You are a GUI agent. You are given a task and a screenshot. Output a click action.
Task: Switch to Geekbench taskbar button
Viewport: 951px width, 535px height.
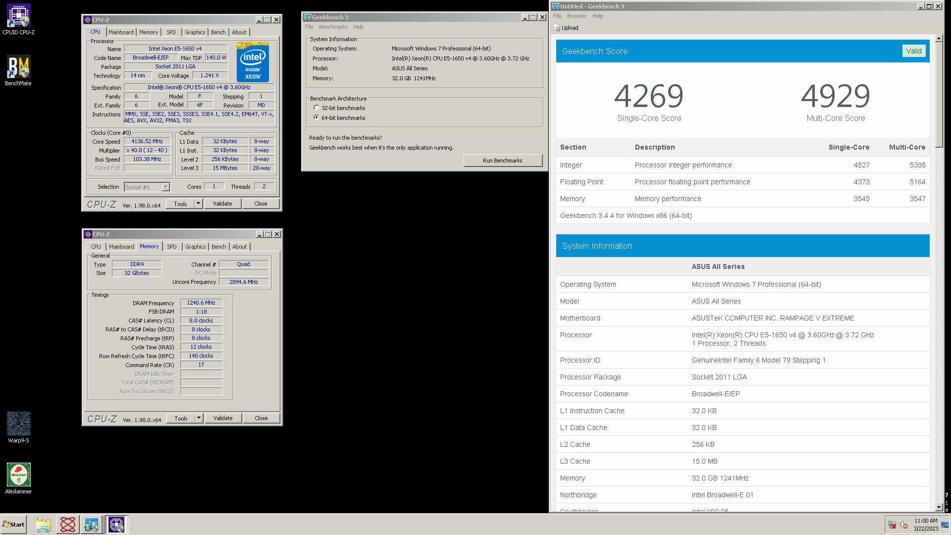(92, 525)
